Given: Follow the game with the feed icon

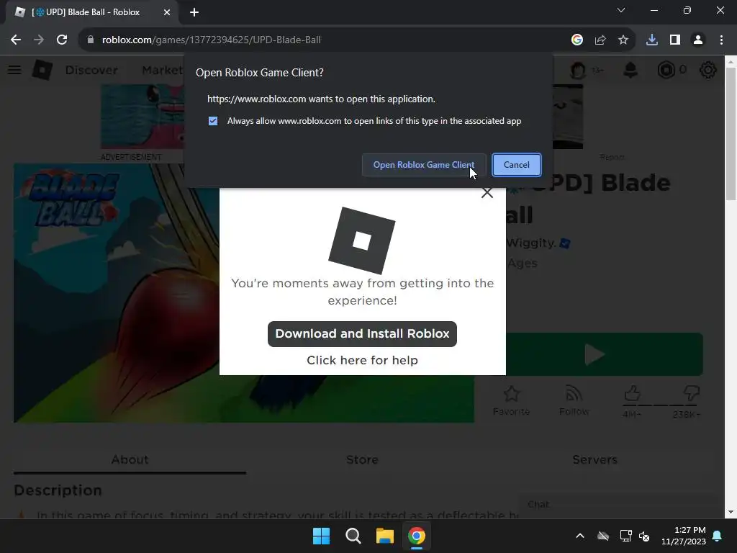Looking at the screenshot, I should point(574,394).
